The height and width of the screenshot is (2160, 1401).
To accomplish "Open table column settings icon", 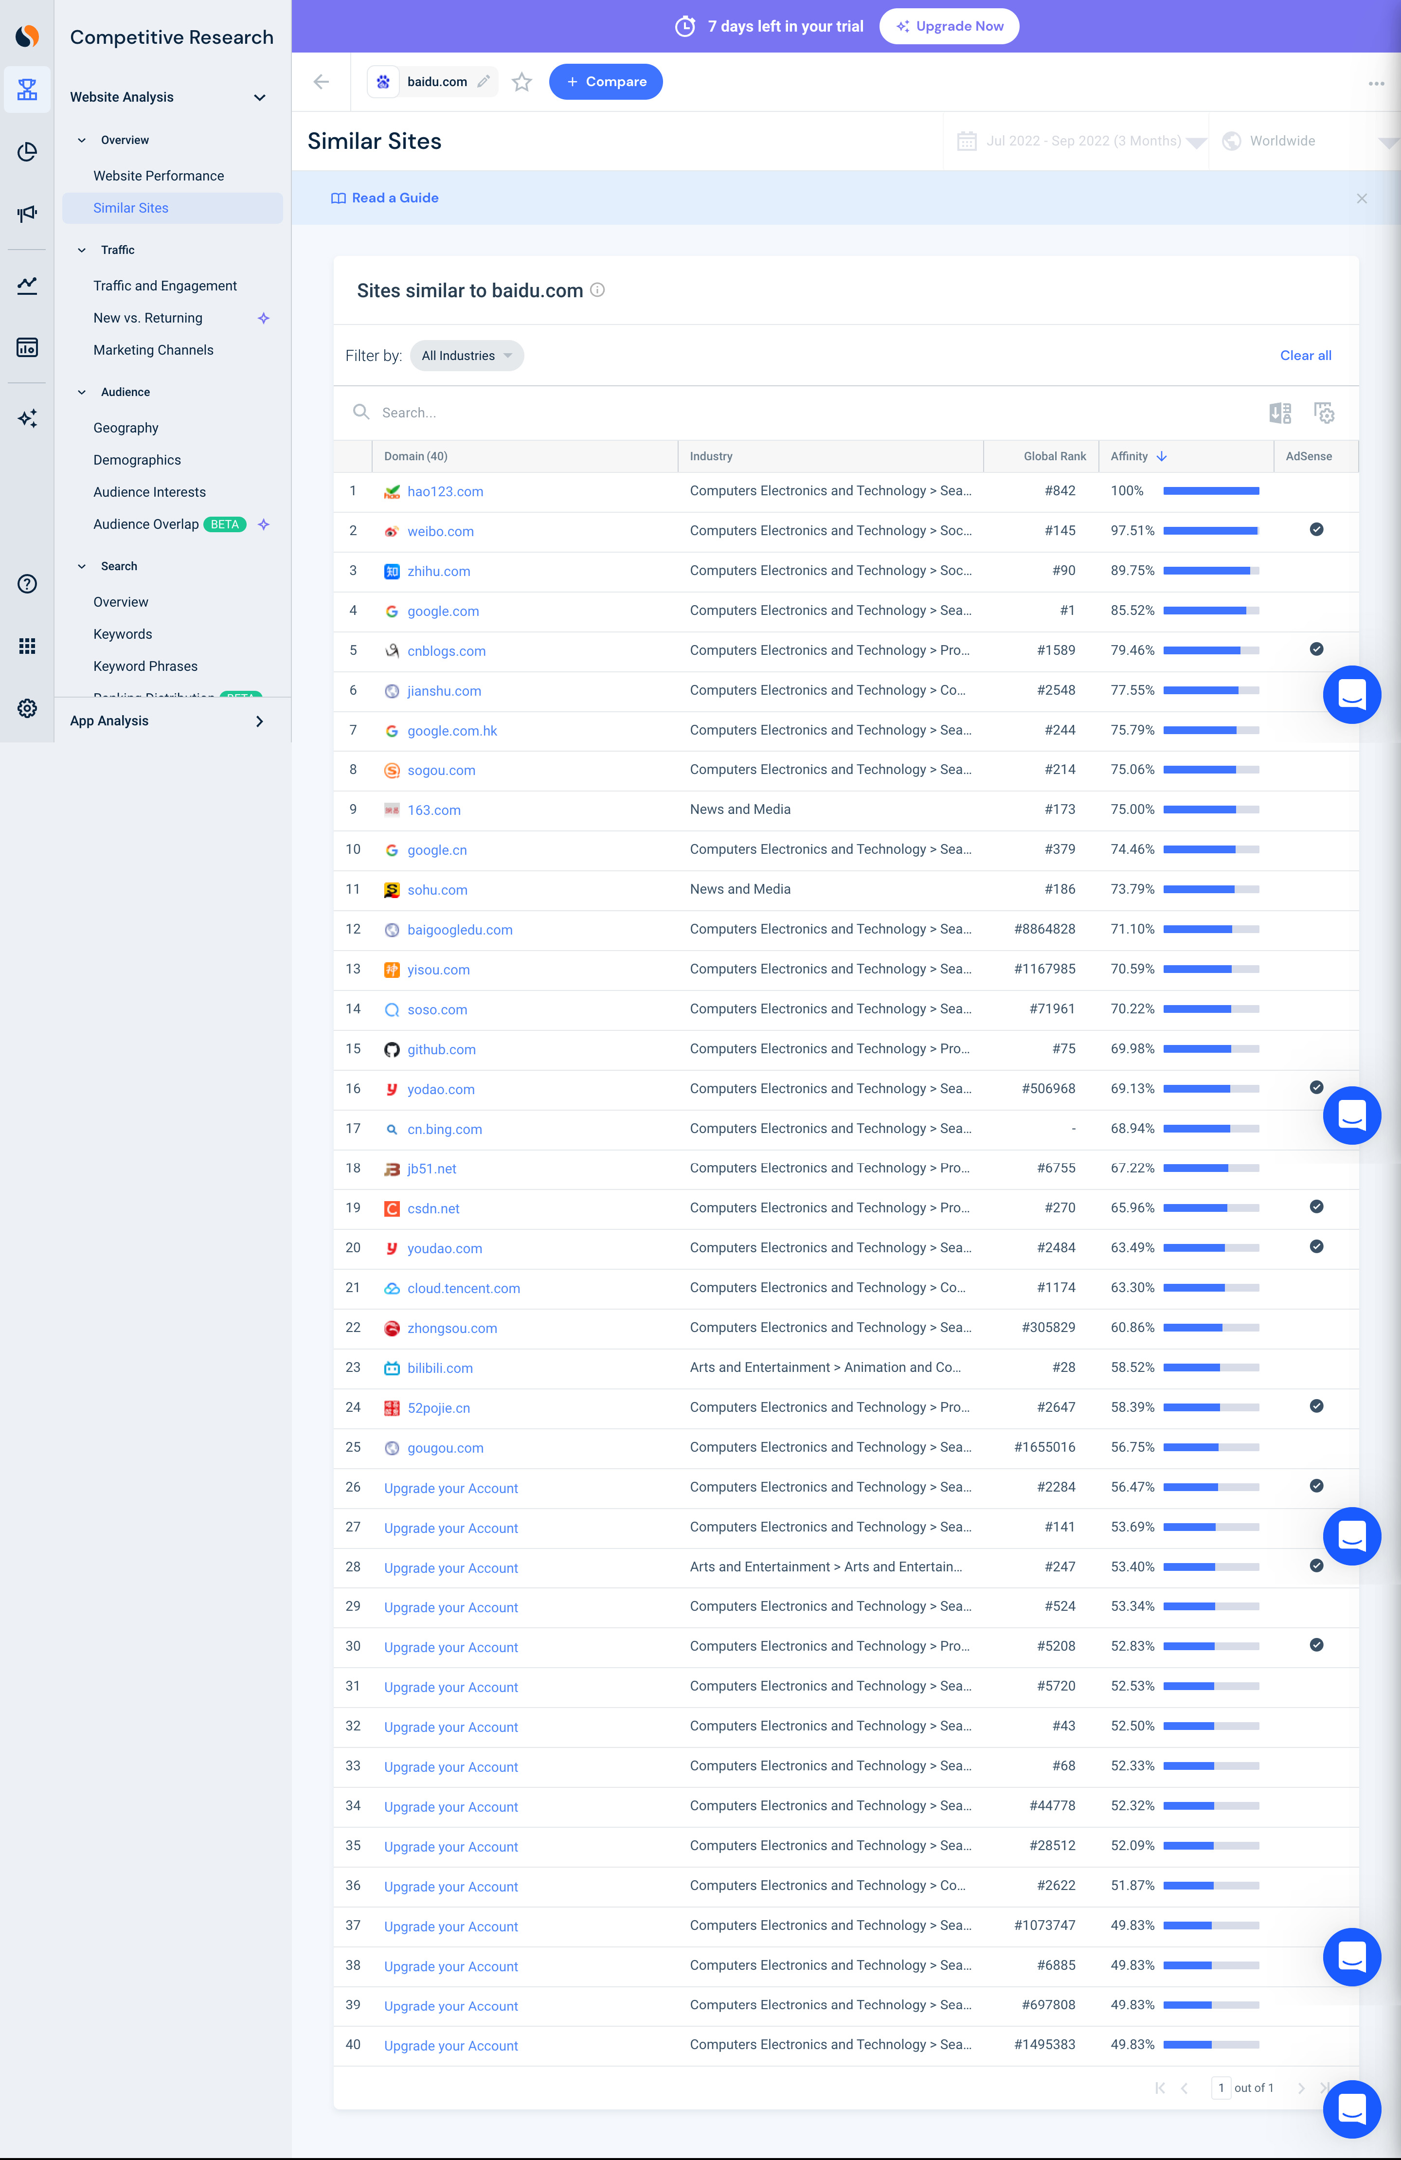I will (x=1324, y=413).
